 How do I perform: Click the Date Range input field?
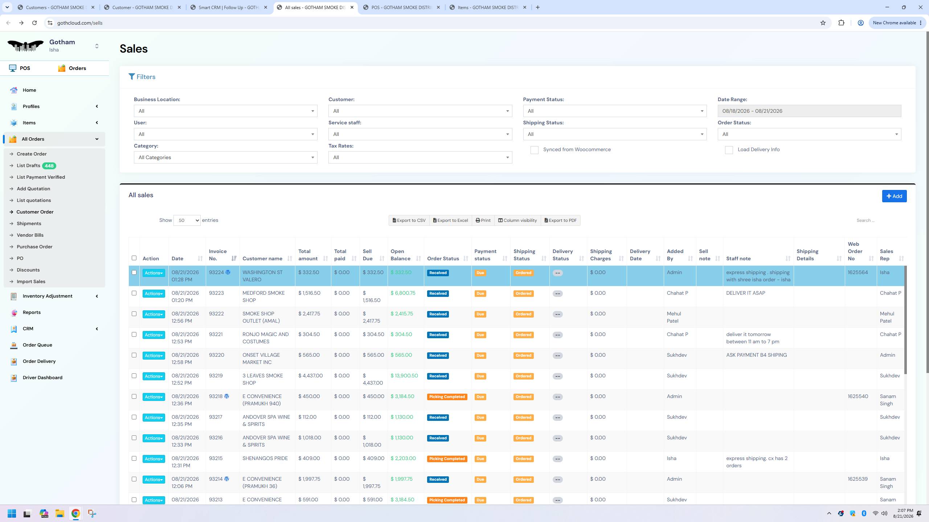(809, 111)
